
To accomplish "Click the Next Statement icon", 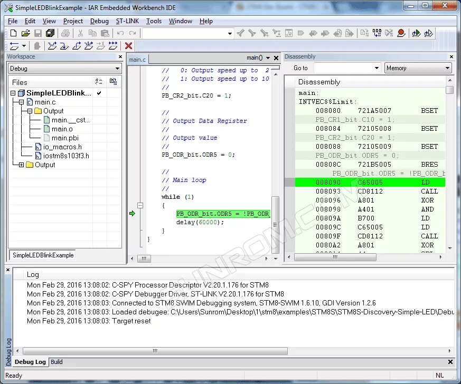I will coord(89,46).
